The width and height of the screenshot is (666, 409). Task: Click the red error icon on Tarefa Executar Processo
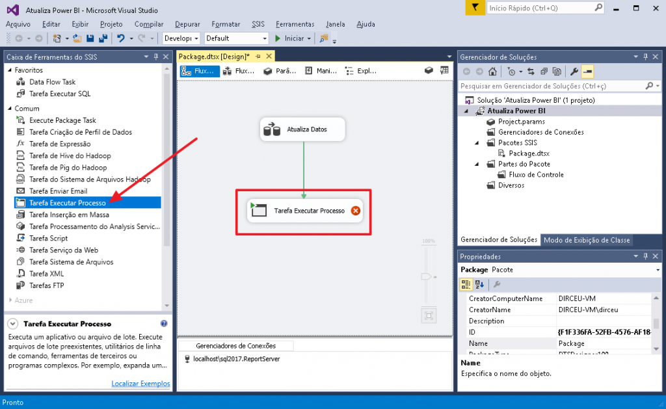click(356, 211)
